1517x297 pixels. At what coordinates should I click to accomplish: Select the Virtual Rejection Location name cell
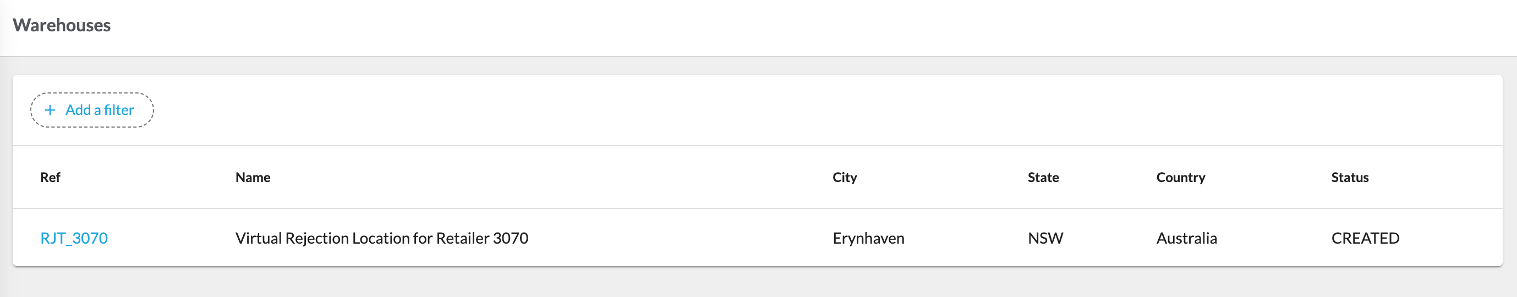pos(382,238)
